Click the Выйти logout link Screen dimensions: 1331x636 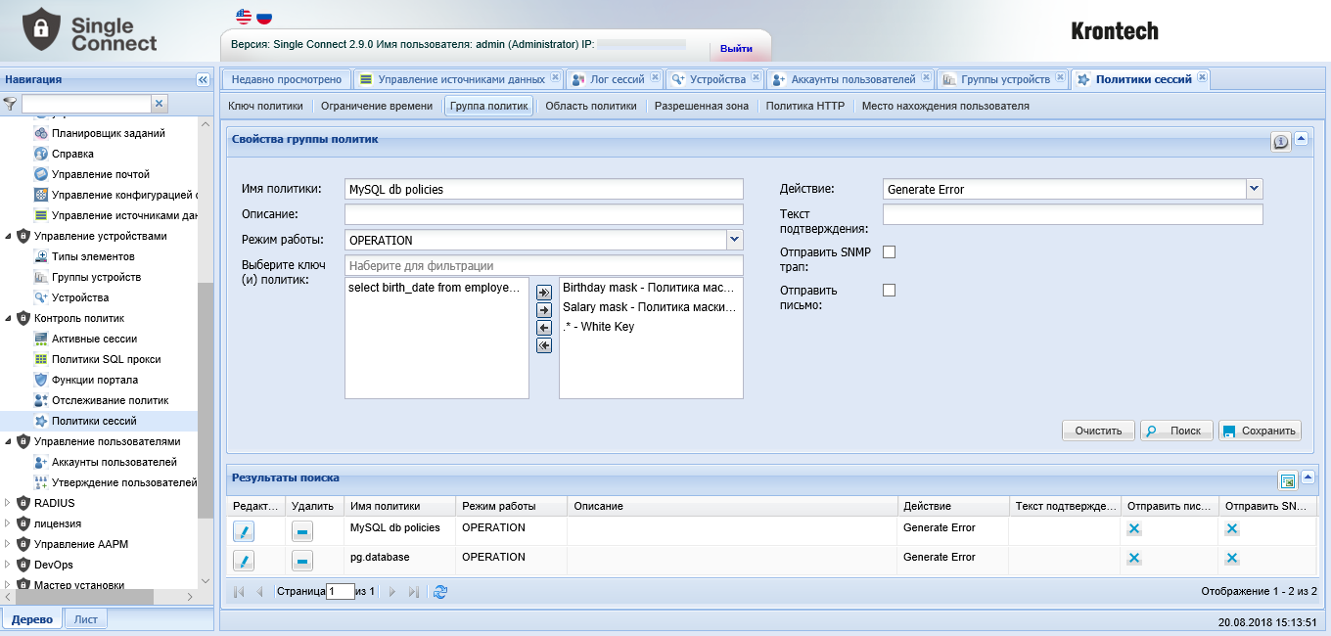point(736,48)
